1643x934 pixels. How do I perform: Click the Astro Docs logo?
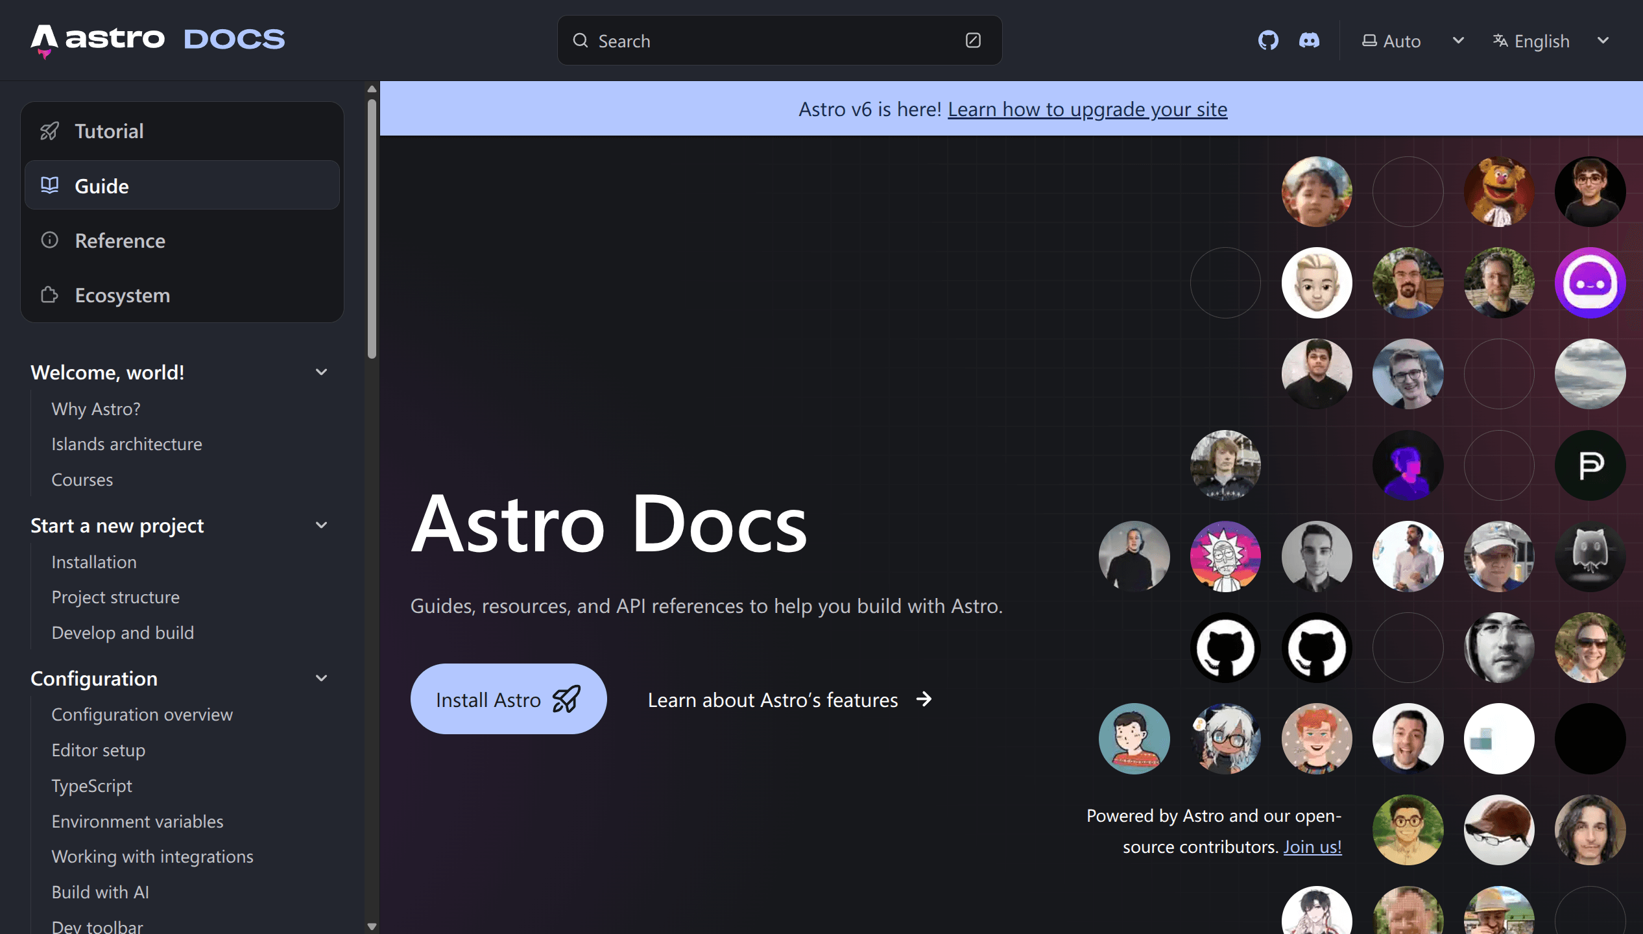coord(158,40)
